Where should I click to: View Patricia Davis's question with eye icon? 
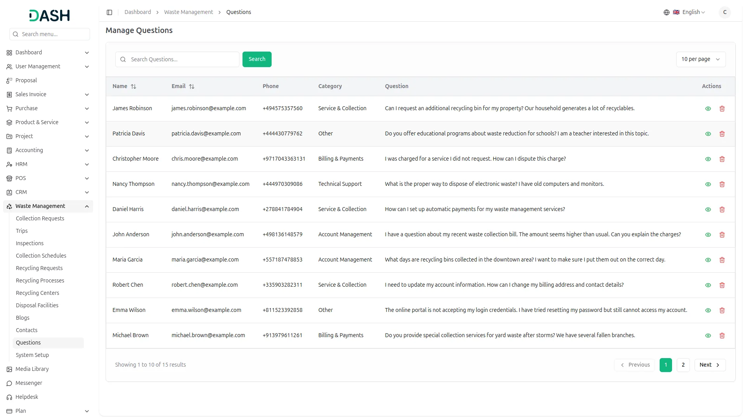pos(708,134)
